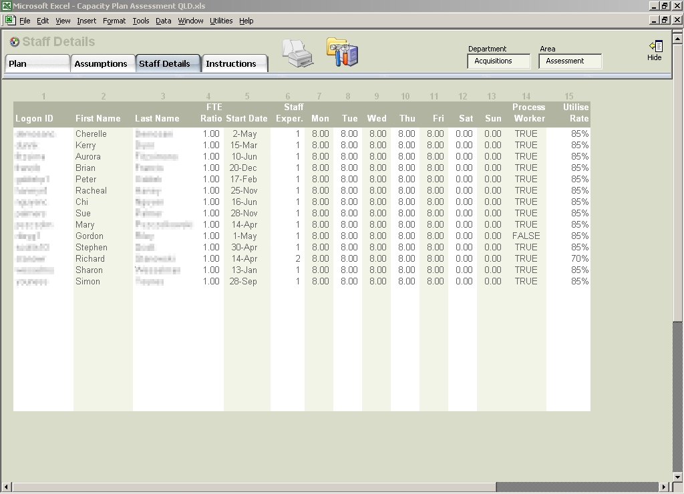Viewport: 684px width, 494px height.
Task: Click the printer icon
Action: coord(297,53)
